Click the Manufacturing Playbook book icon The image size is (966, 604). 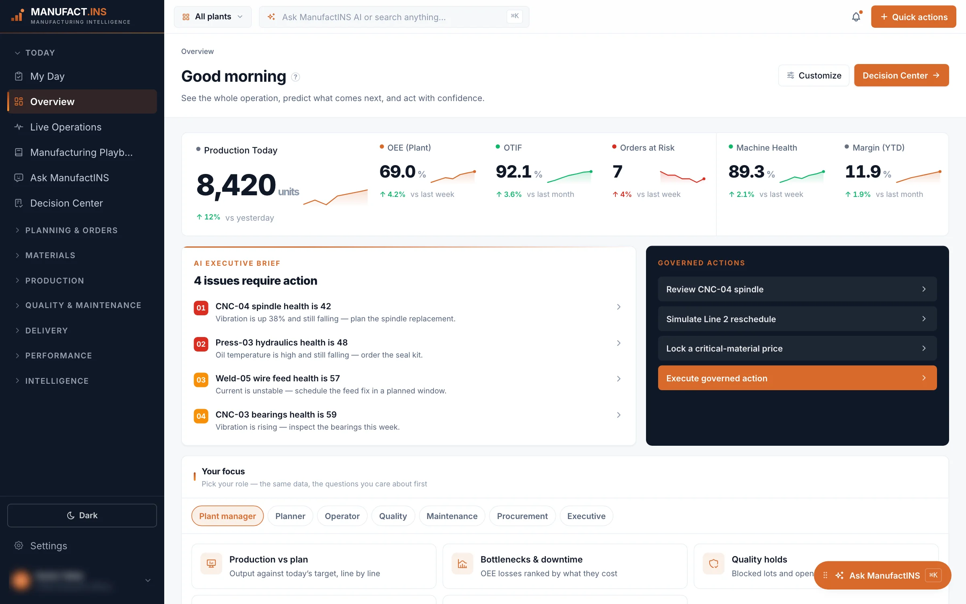19,152
